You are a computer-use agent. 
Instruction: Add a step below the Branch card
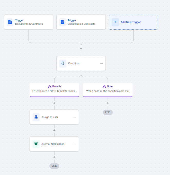(x=54, y=103)
